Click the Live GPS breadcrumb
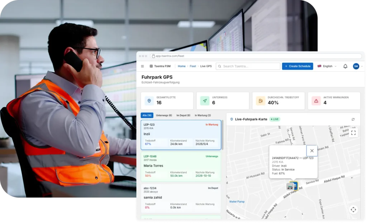 (206, 66)
